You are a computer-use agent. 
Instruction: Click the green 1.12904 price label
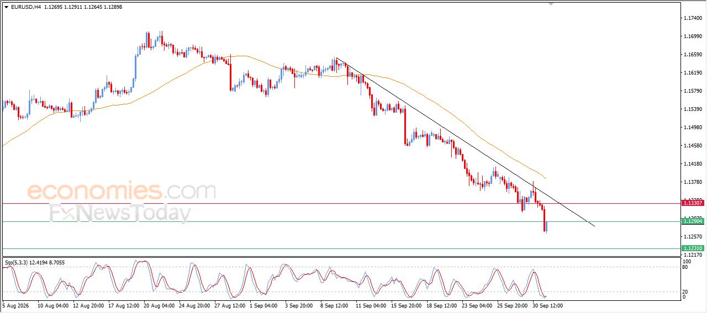[x=693, y=221]
